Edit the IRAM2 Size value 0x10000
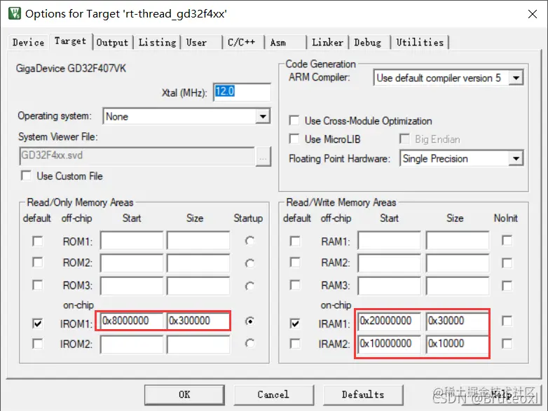 (458, 344)
